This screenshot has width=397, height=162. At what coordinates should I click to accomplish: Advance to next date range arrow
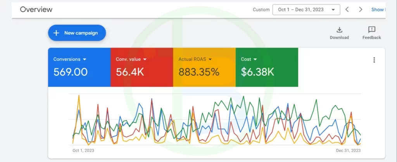pos(361,10)
